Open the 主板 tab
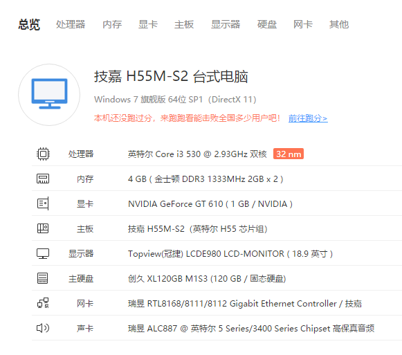Image resolution: width=402 pixels, height=355 pixels. (x=184, y=25)
